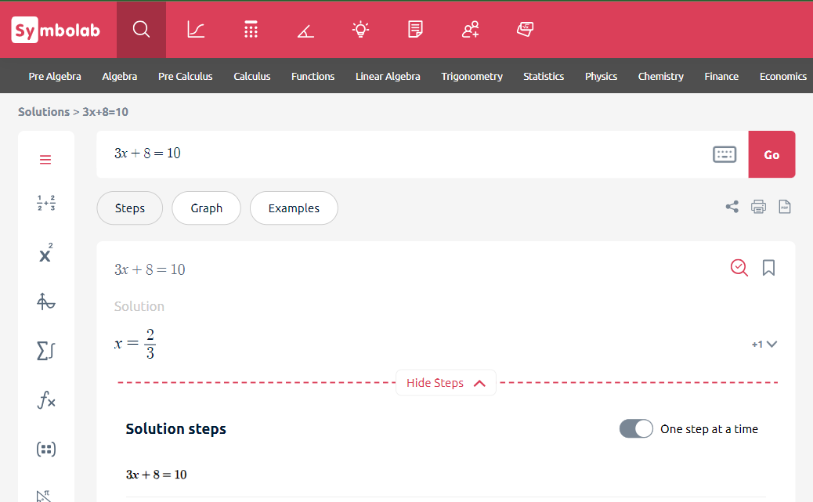Show the Graph section
Image resolution: width=813 pixels, height=502 pixels.
[x=206, y=208]
